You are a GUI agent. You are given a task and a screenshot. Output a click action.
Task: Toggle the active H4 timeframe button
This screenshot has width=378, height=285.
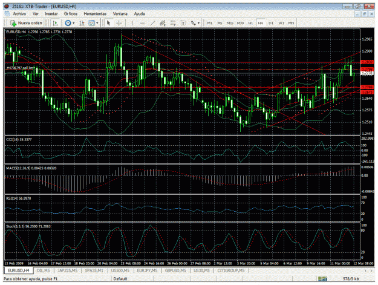[260, 23]
